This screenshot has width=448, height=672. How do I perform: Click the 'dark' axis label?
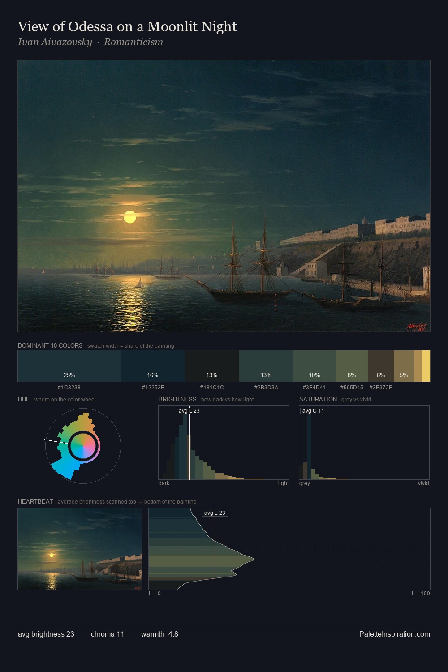pos(164,483)
